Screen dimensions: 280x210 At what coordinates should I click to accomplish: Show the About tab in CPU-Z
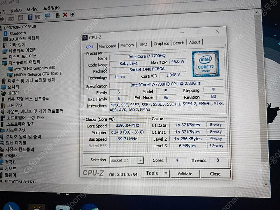(195, 42)
